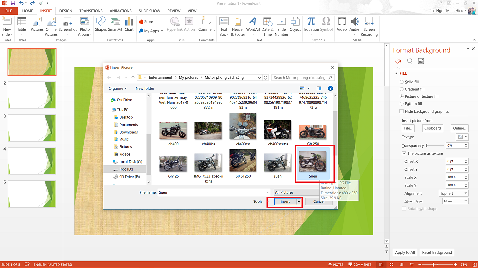This screenshot has height=268, width=478.
Task: Insert WordArt text
Action: (253, 26)
